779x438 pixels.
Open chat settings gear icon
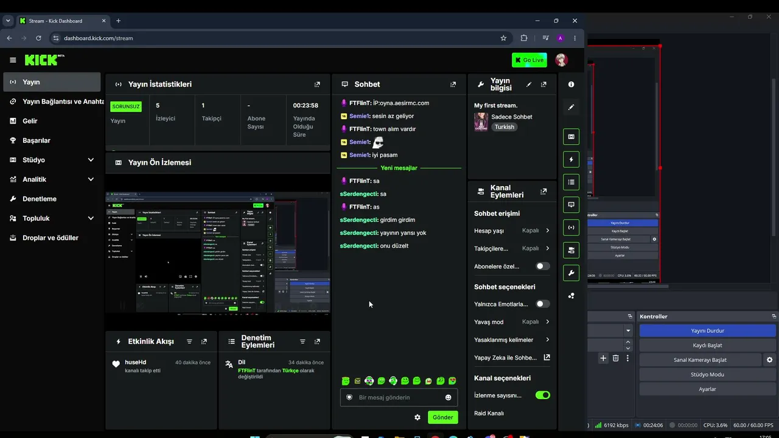click(417, 417)
